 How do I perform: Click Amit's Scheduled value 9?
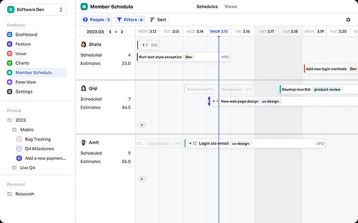click(x=129, y=153)
